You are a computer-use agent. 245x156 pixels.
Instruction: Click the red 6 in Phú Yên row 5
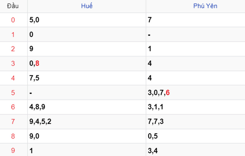168,93
